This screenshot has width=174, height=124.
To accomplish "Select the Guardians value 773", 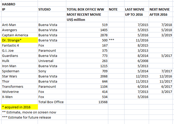I will click(87, 56).
